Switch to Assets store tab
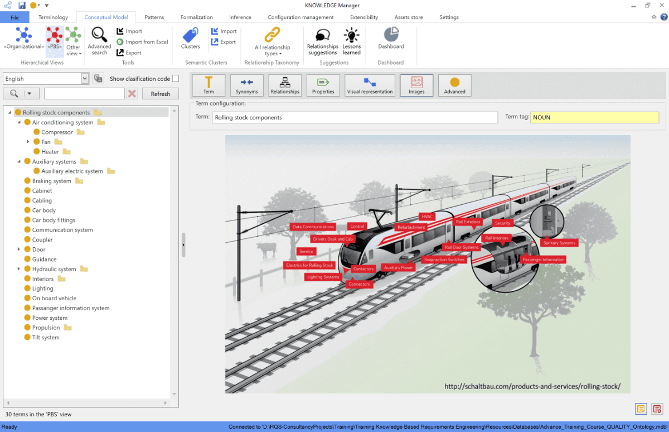Image resolution: width=669 pixels, height=432 pixels. [409, 17]
